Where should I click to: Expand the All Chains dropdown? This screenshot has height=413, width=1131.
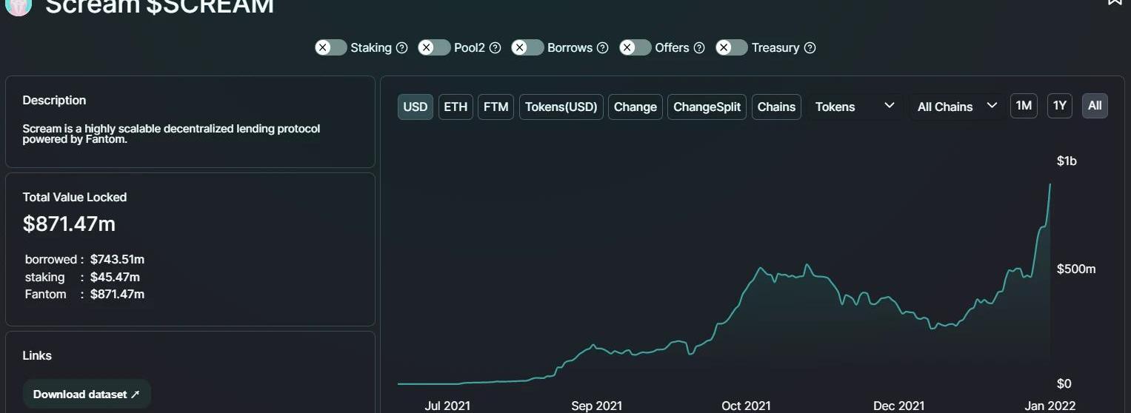click(956, 107)
